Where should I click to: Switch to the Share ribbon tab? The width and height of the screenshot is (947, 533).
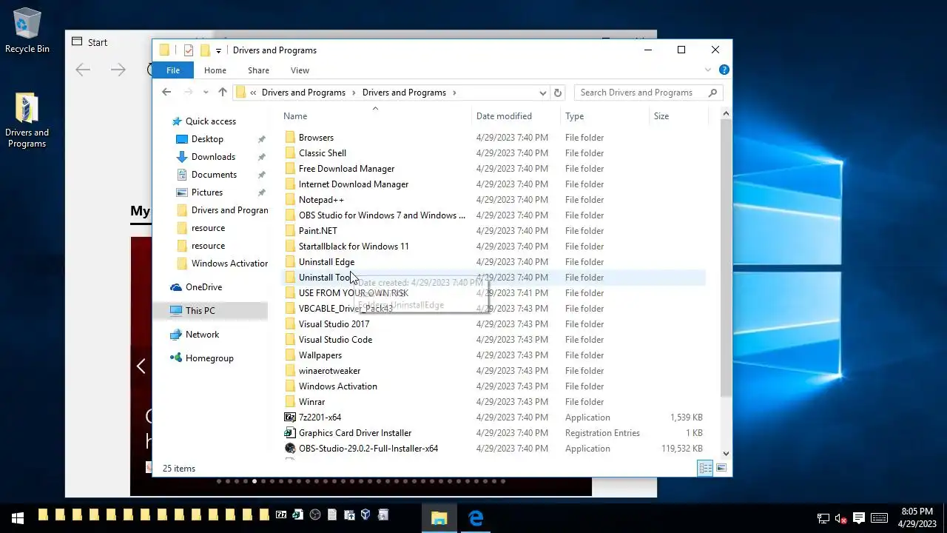258,70
